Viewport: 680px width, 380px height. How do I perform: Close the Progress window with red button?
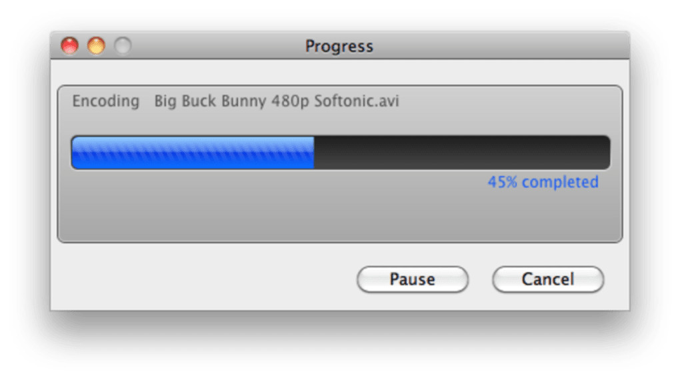tap(69, 46)
